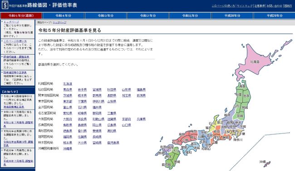This screenshot has height=171, width=295.
Task: Select 新潟県 in the prefecture list
Action: 141,96
